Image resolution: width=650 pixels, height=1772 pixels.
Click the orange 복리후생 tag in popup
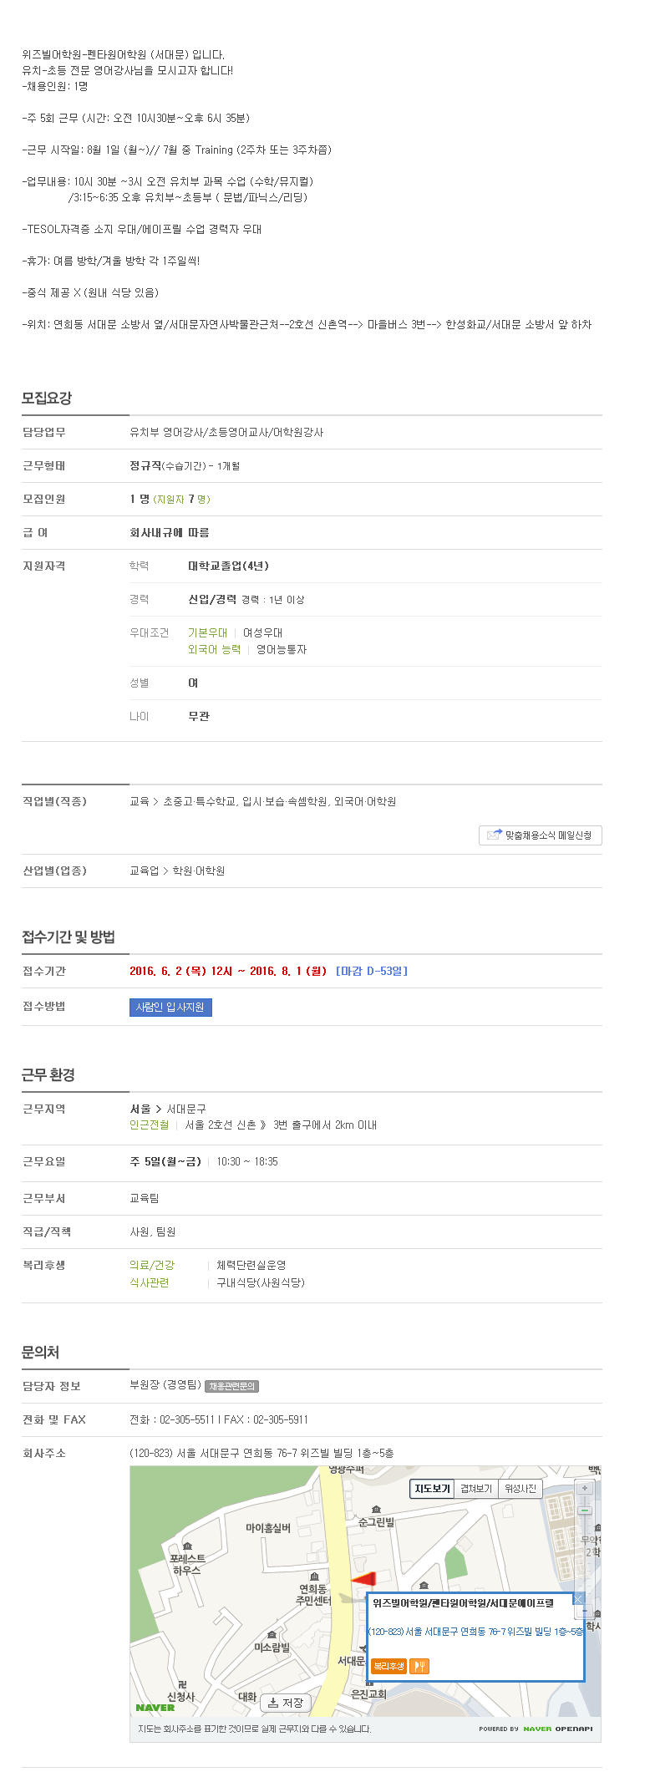pos(388,1665)
